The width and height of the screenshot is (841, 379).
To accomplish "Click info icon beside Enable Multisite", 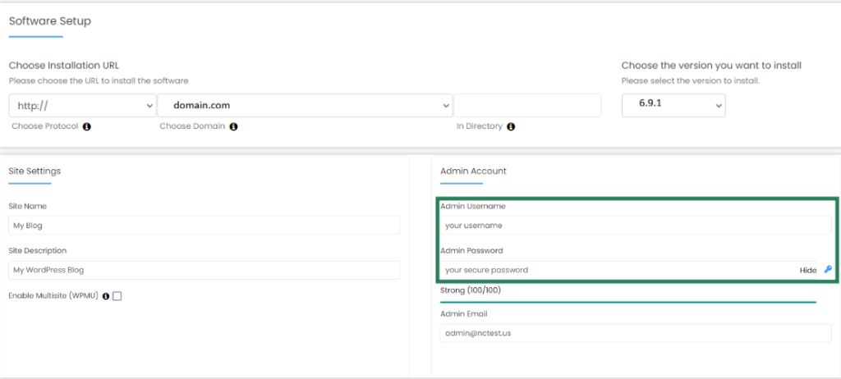I will pos(106,296).
